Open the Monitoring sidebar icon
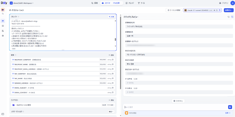Screen dimensions: 235x117 click(3, 36)
